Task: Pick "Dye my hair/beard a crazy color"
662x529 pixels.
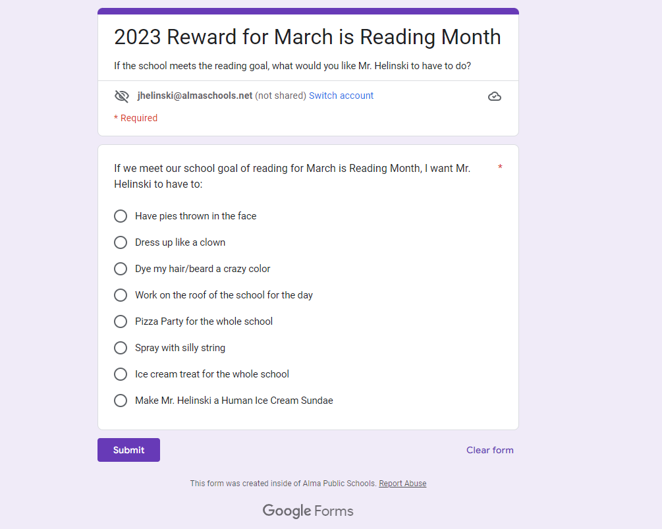Action: (121, 269)
